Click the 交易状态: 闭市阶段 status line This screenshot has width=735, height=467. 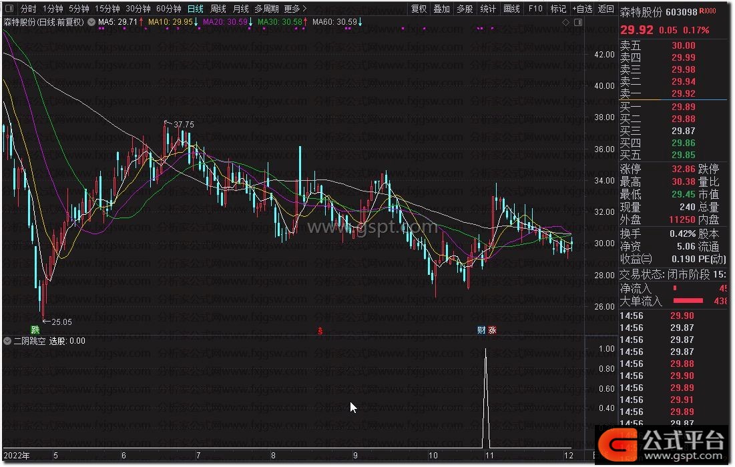pyautogui.click(x=673, y=274)
